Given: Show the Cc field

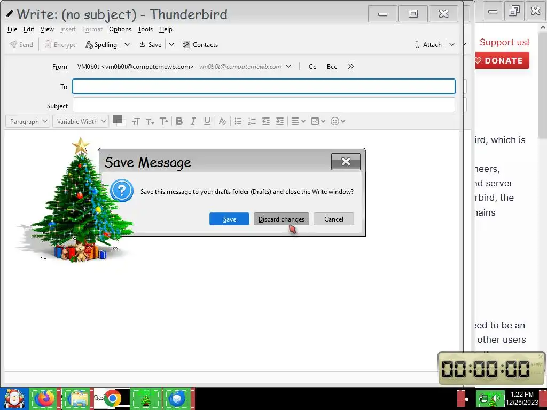Looking at the screenshot, I should pyautogui.click(x=312, y=67).
